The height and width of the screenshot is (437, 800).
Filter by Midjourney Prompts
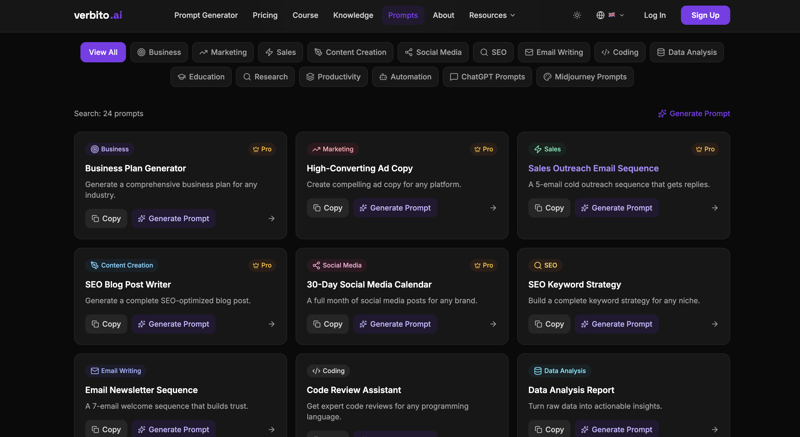[x=585, y=77]
